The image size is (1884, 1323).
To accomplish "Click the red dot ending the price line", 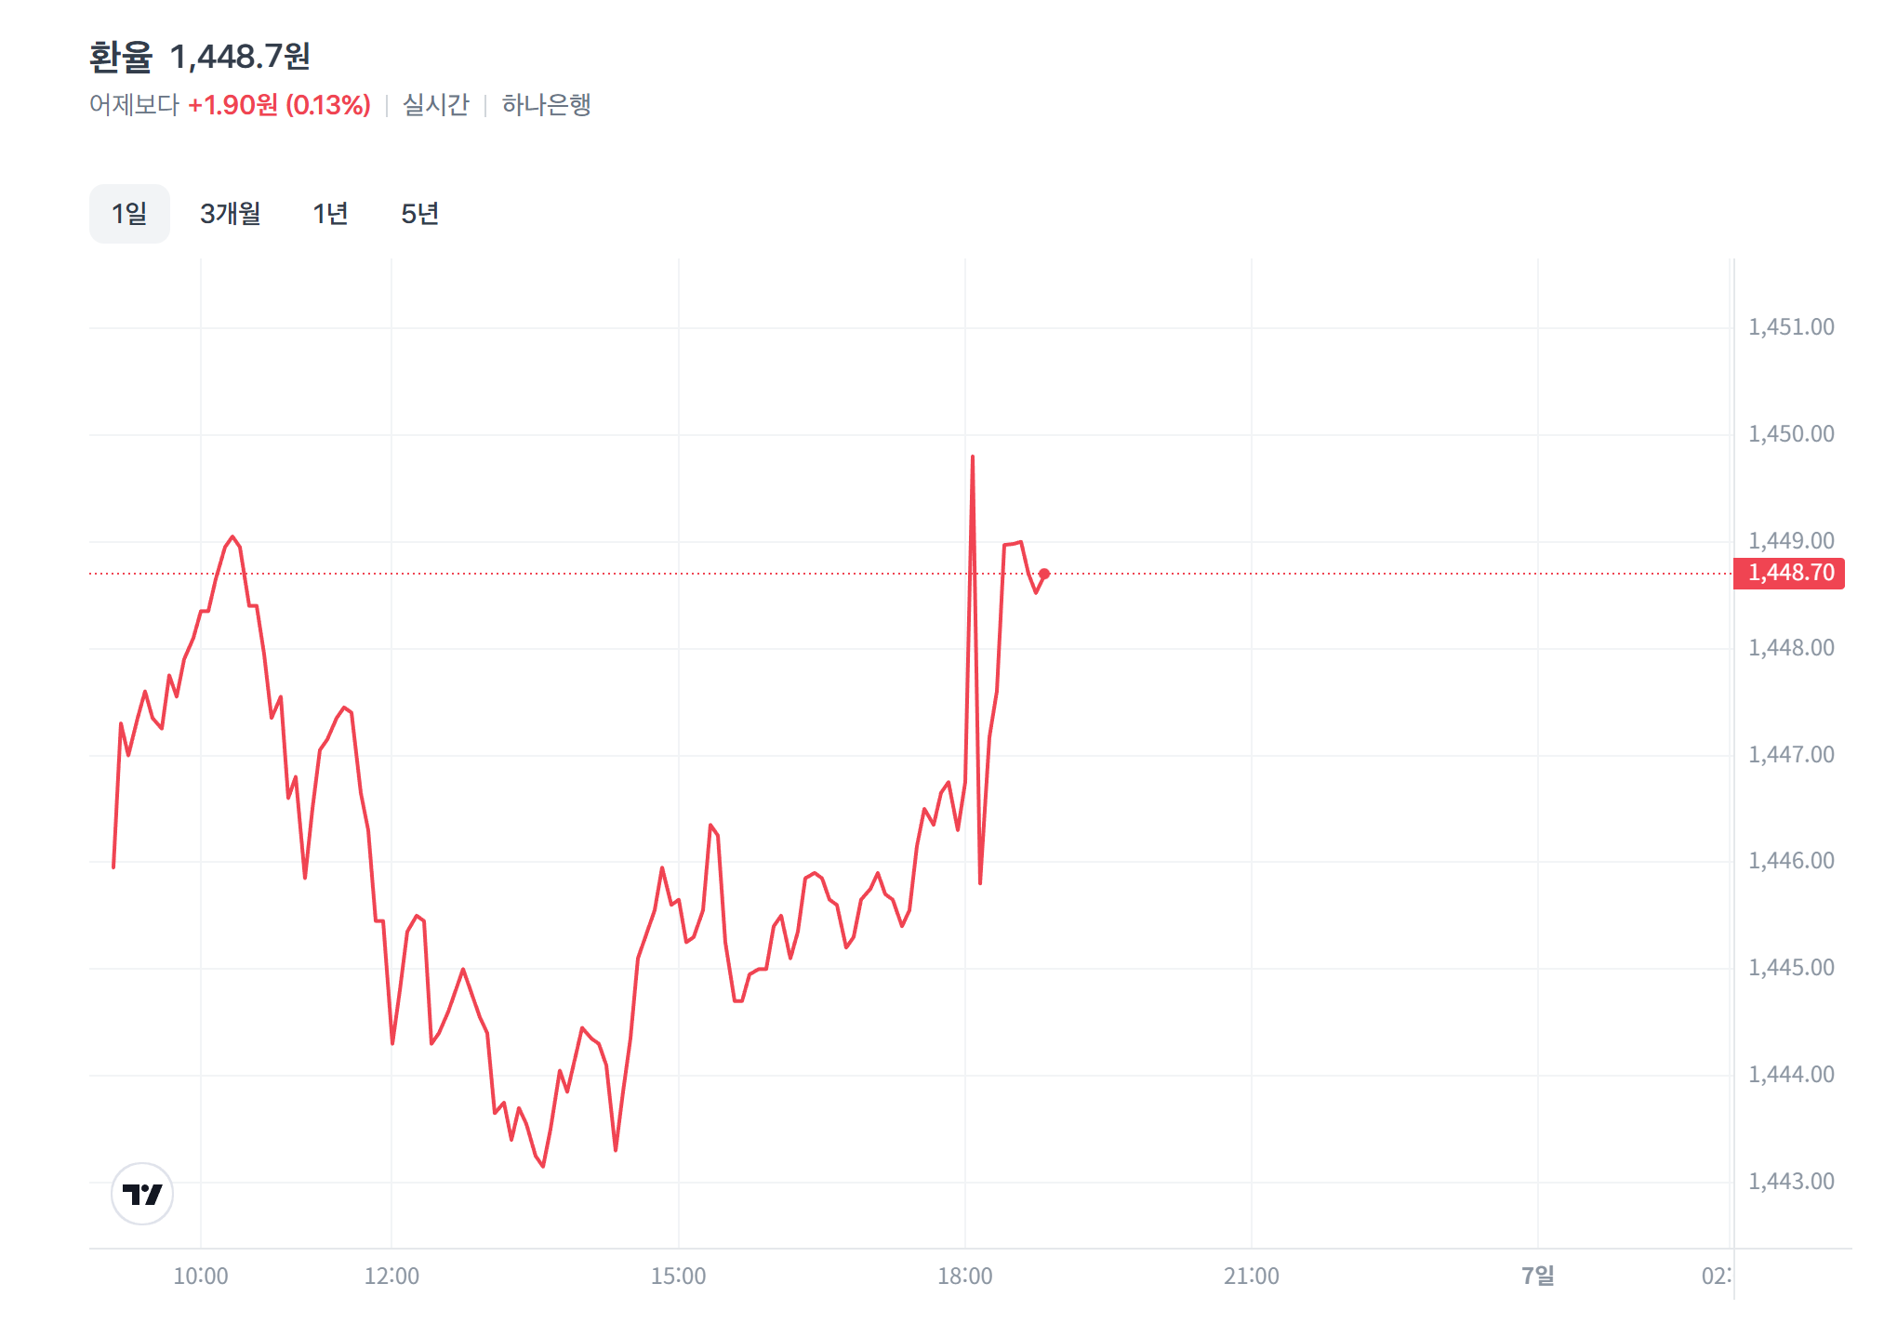I will 1044,574.
